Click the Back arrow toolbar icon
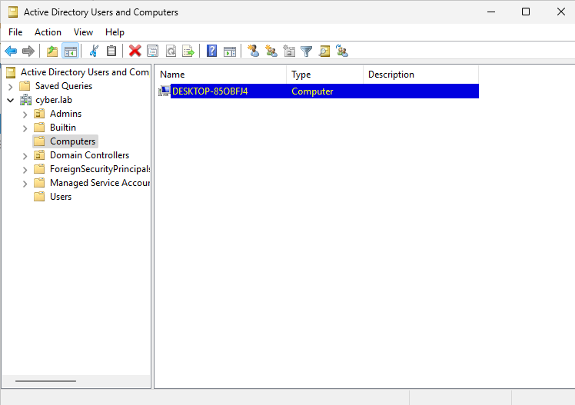This screenshot has height=405, width=575. (11, 51)
